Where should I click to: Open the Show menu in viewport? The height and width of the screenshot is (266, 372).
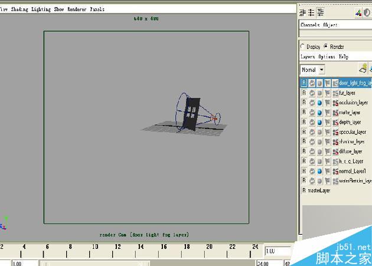59,9
